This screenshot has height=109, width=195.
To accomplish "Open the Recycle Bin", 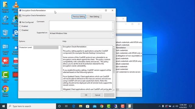I will (5, 34).
